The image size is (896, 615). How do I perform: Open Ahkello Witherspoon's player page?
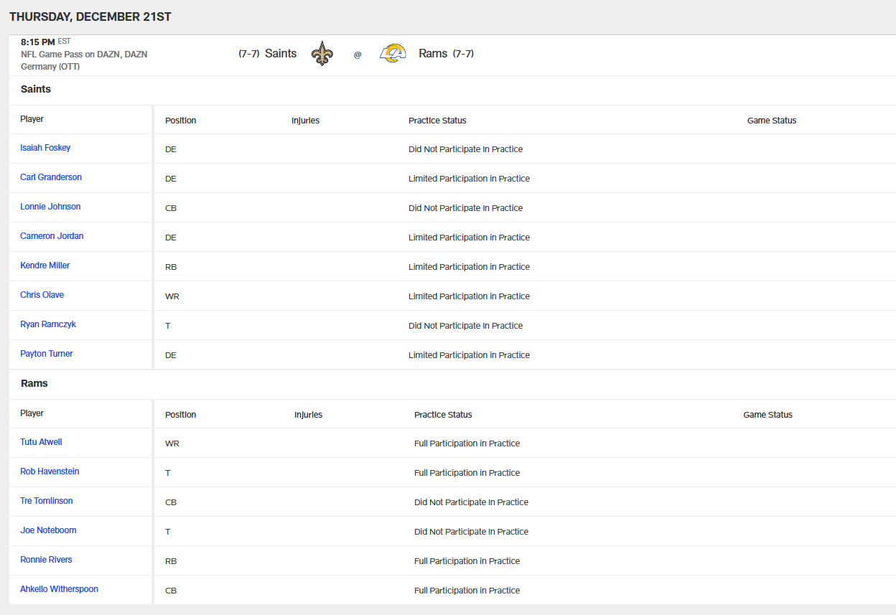click(x=59, y=589)
